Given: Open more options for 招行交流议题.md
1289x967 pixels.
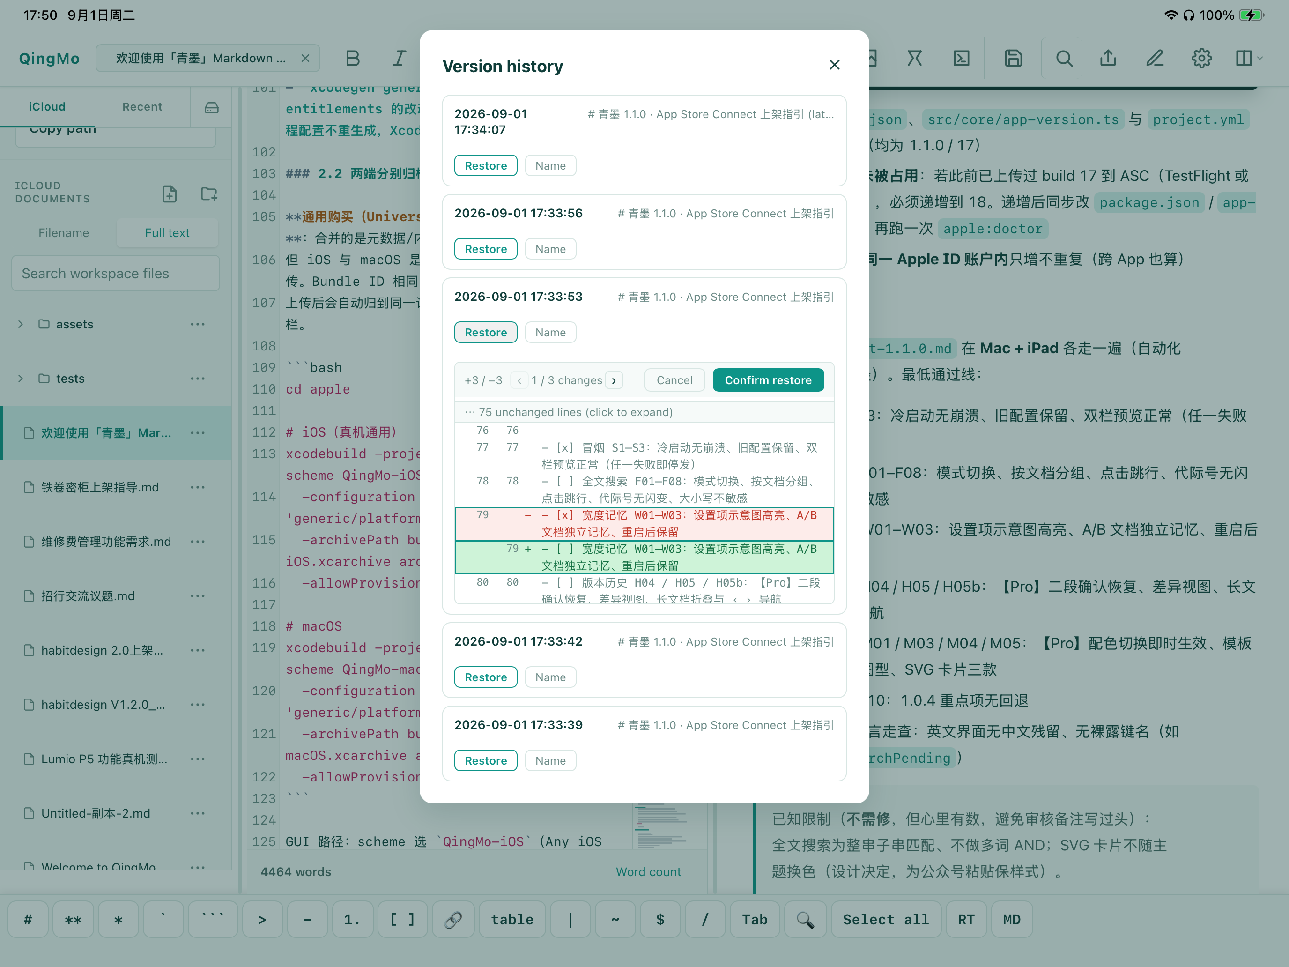Looking at the screenshot, I should point(198,595).
